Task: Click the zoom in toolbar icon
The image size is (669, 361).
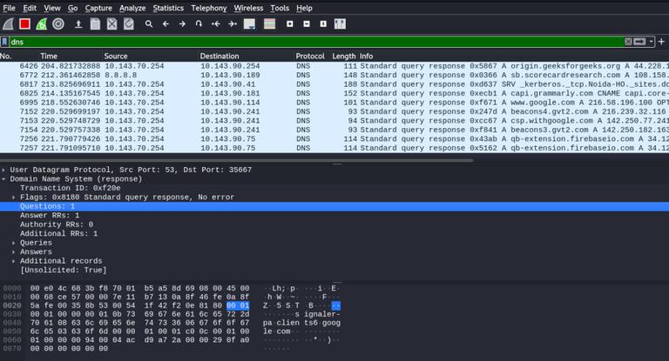Action: pos(290,24)
